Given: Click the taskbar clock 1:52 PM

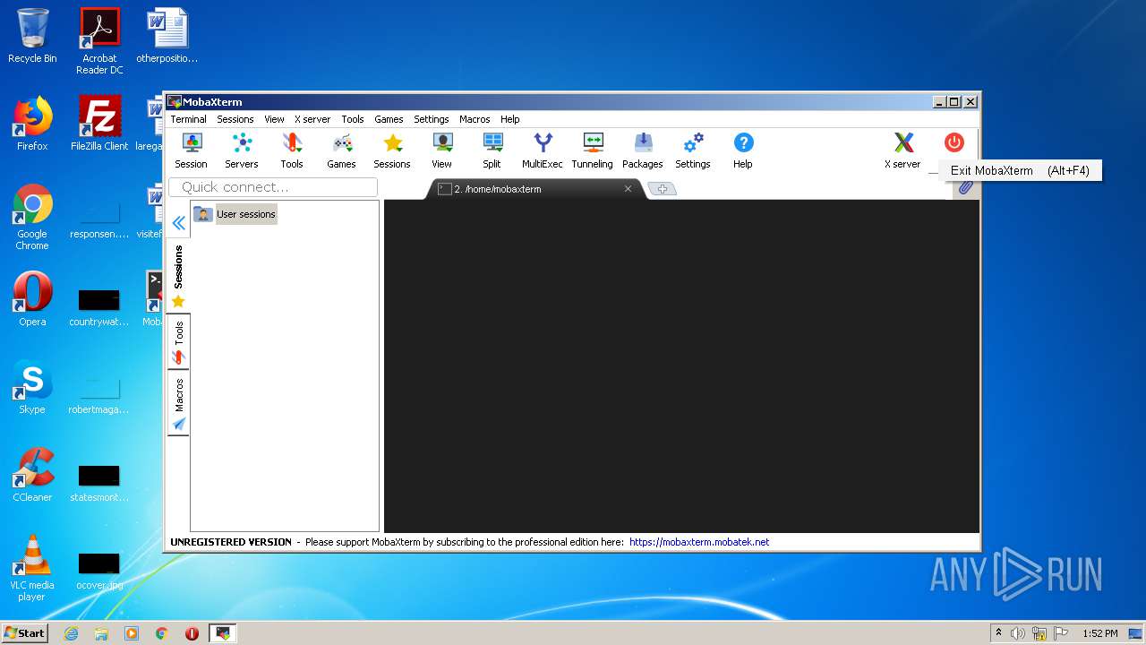Looking at the screenshot, I should pos(1100,633).
